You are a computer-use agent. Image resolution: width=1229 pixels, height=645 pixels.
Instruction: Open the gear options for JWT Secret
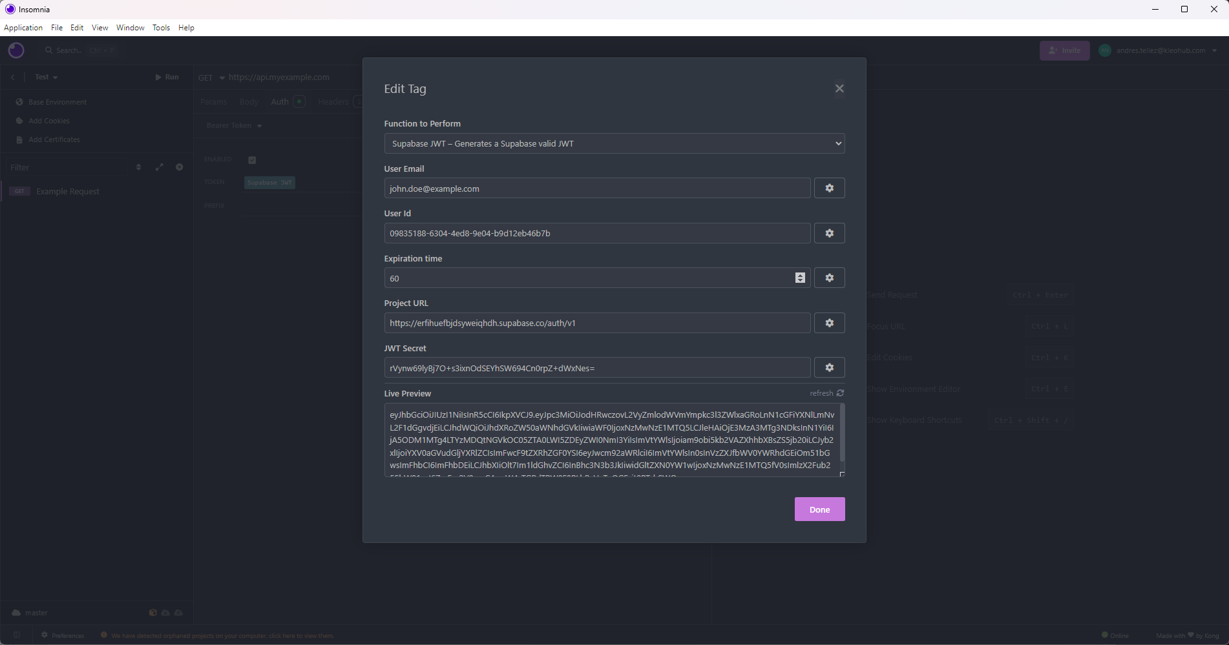(830, 368)
